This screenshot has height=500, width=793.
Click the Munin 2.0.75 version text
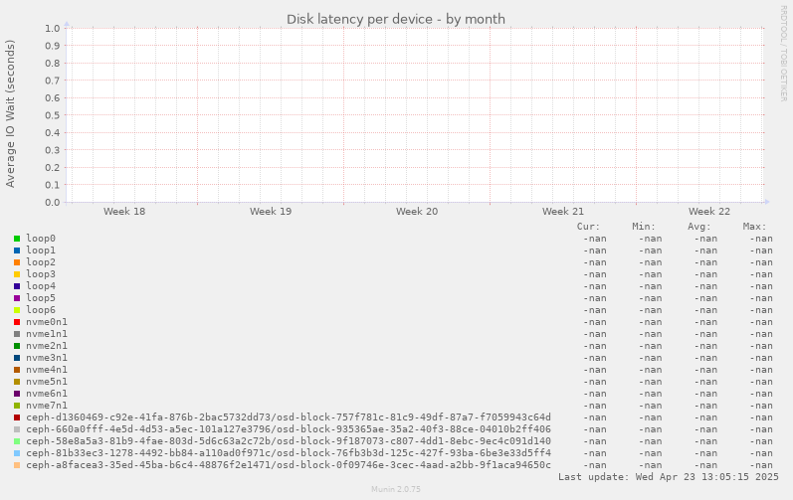click(396, 489)
